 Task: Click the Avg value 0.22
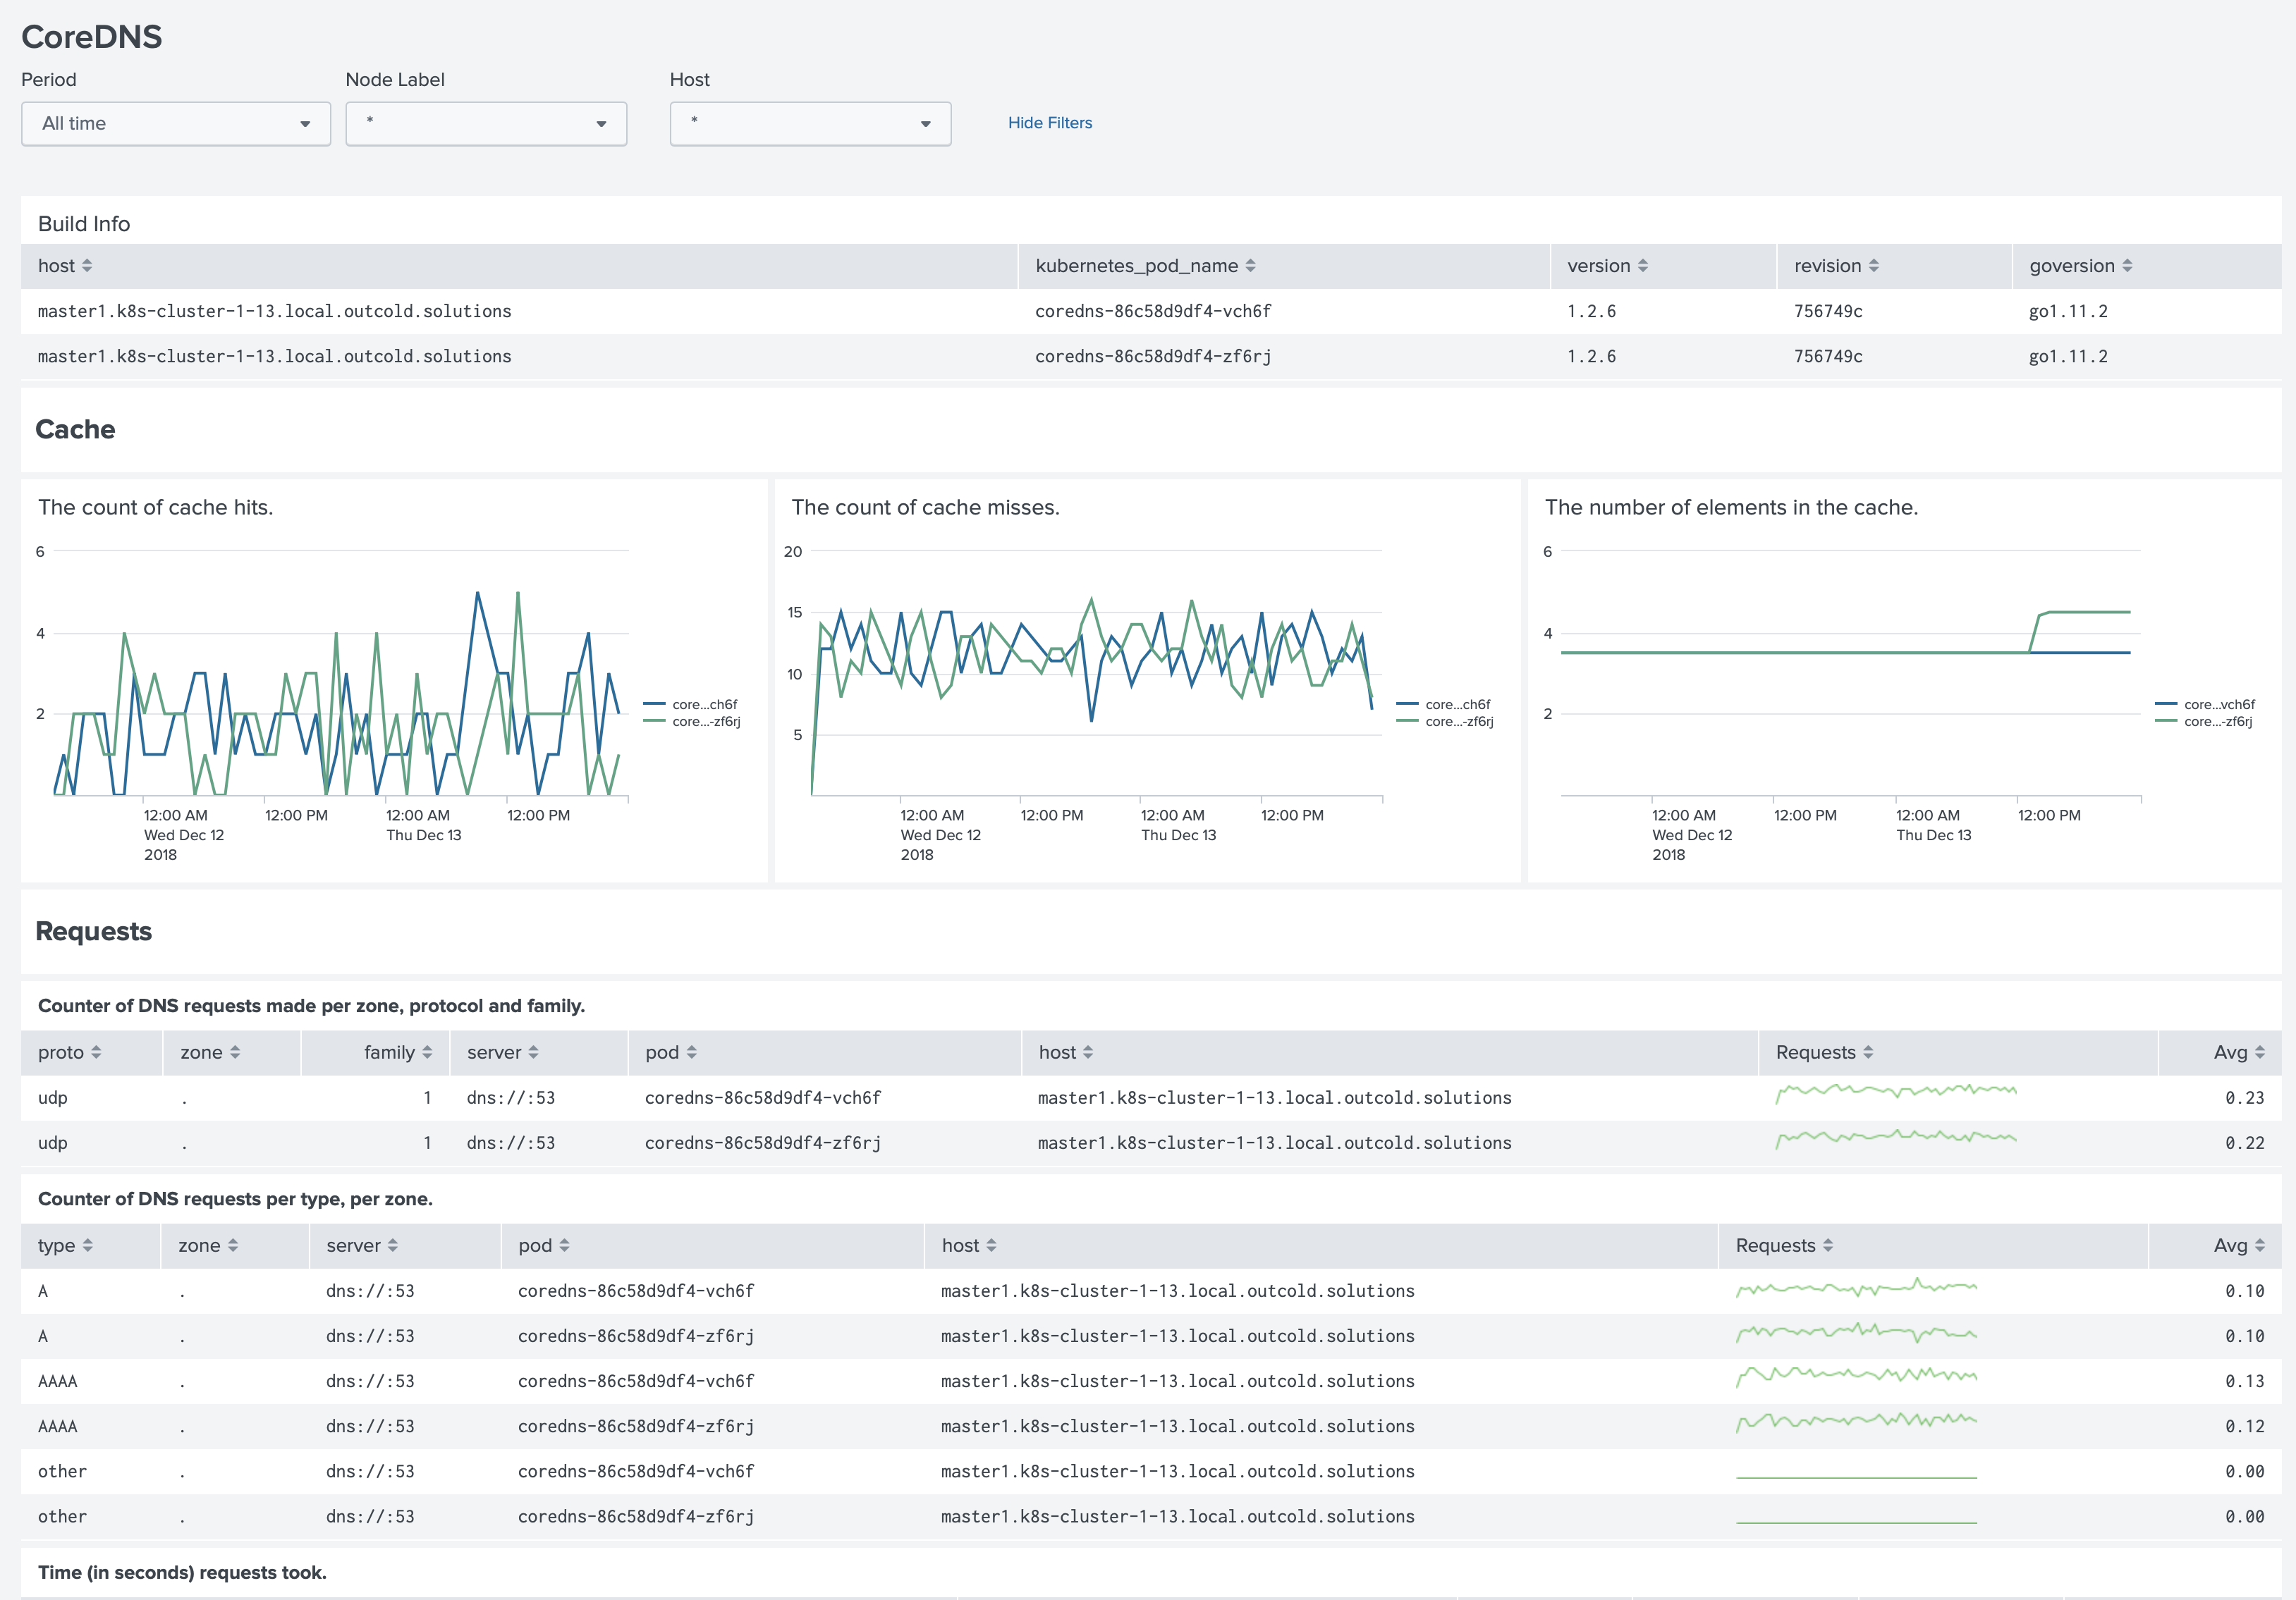(2245, 1143)
